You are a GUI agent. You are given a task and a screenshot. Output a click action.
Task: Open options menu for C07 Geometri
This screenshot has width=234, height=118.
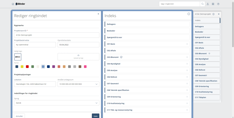pyautogui.click(x=187, y=84)
